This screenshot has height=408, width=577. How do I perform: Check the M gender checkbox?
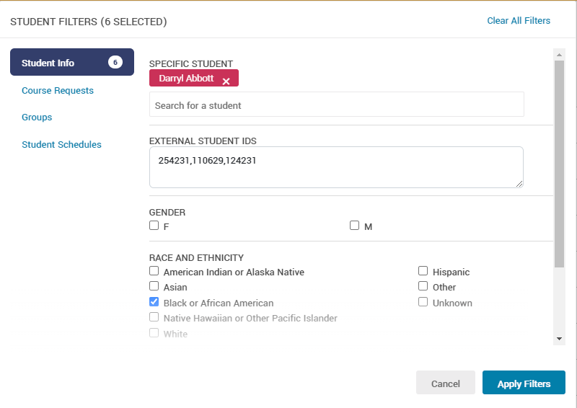[x=354, y=226]
